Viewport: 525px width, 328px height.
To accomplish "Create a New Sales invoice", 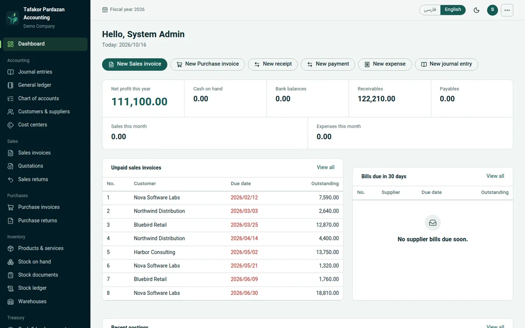I will point(135,64).
